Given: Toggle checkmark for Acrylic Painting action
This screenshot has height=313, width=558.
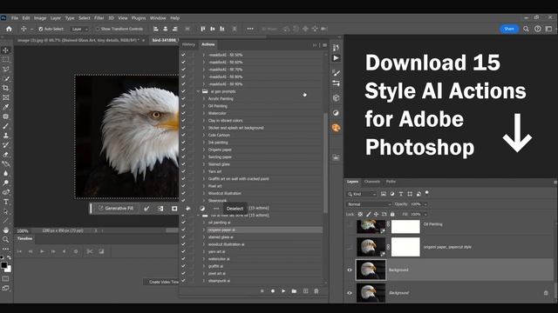Looking at the screenshot, I should tap(183, 98).
